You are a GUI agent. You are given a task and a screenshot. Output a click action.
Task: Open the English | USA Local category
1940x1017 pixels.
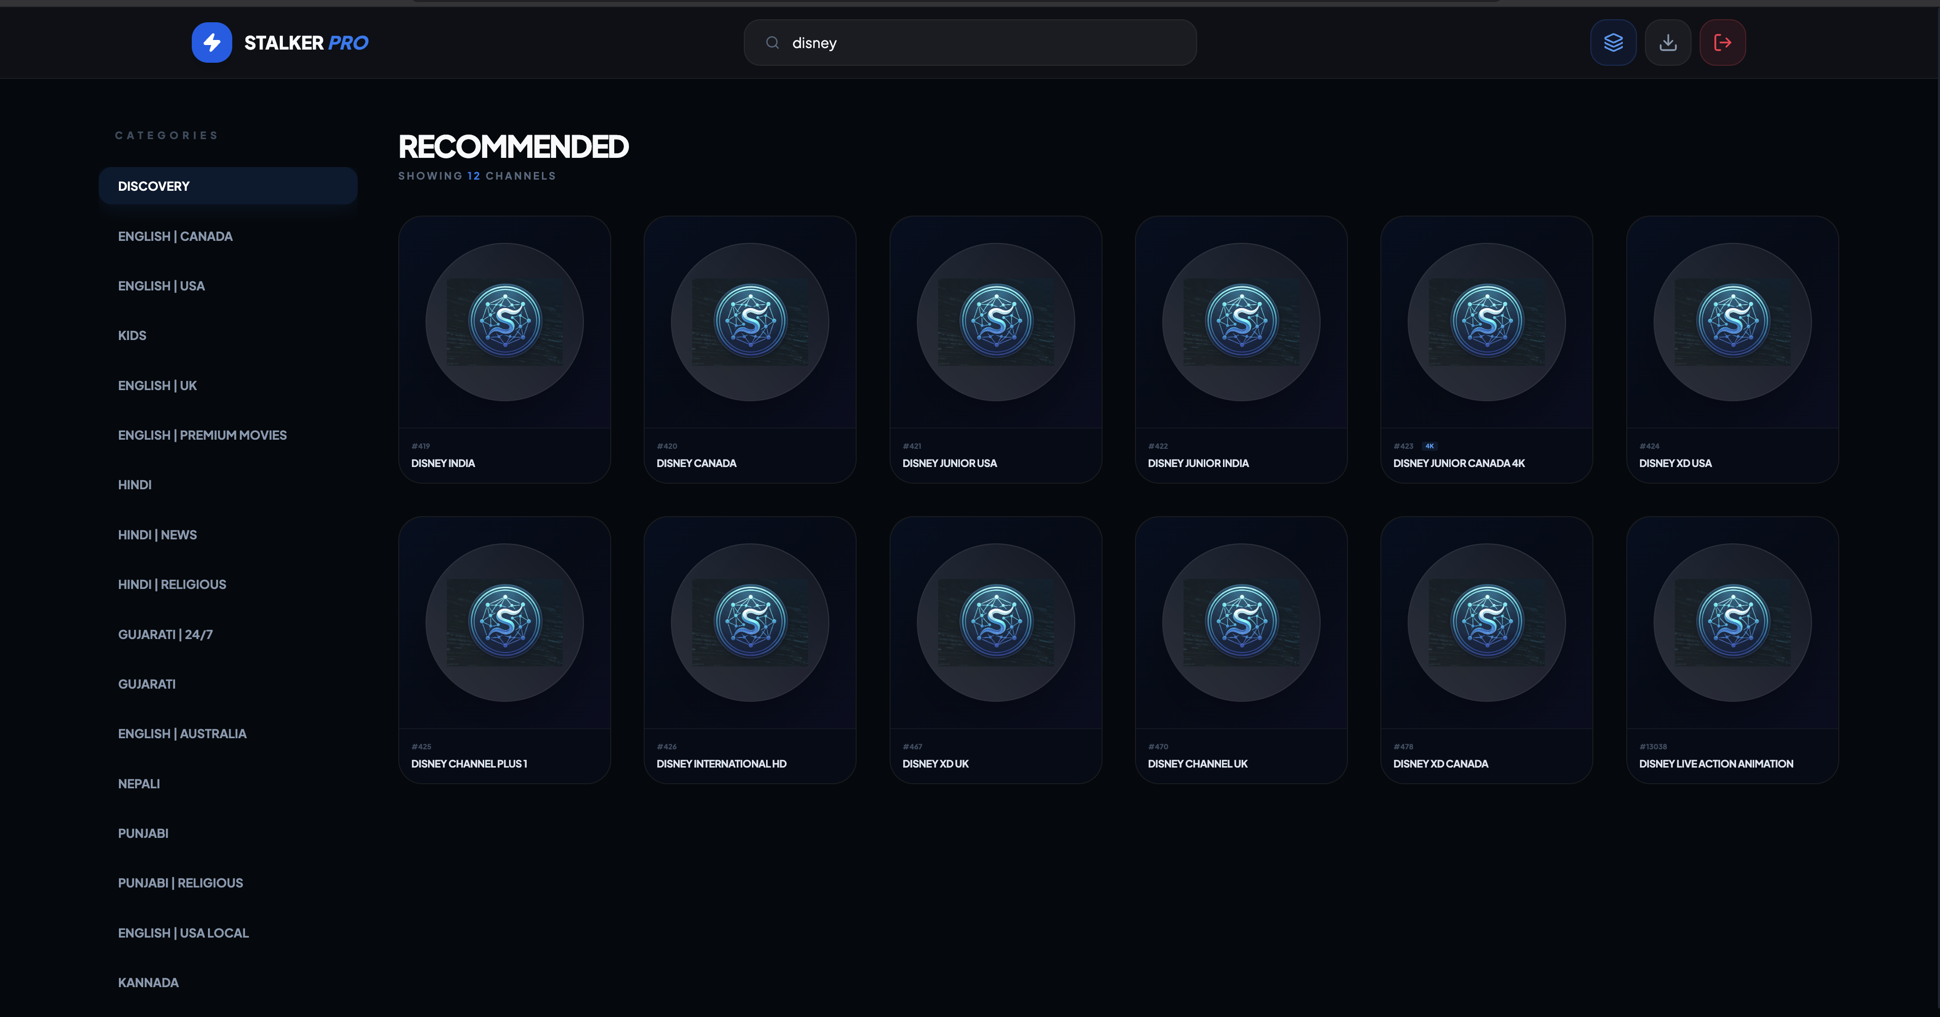[x=227, y=934]
